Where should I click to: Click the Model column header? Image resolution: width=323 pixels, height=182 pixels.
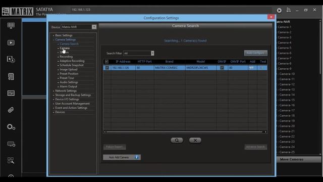pyautogui.click(x=201, y=62)
